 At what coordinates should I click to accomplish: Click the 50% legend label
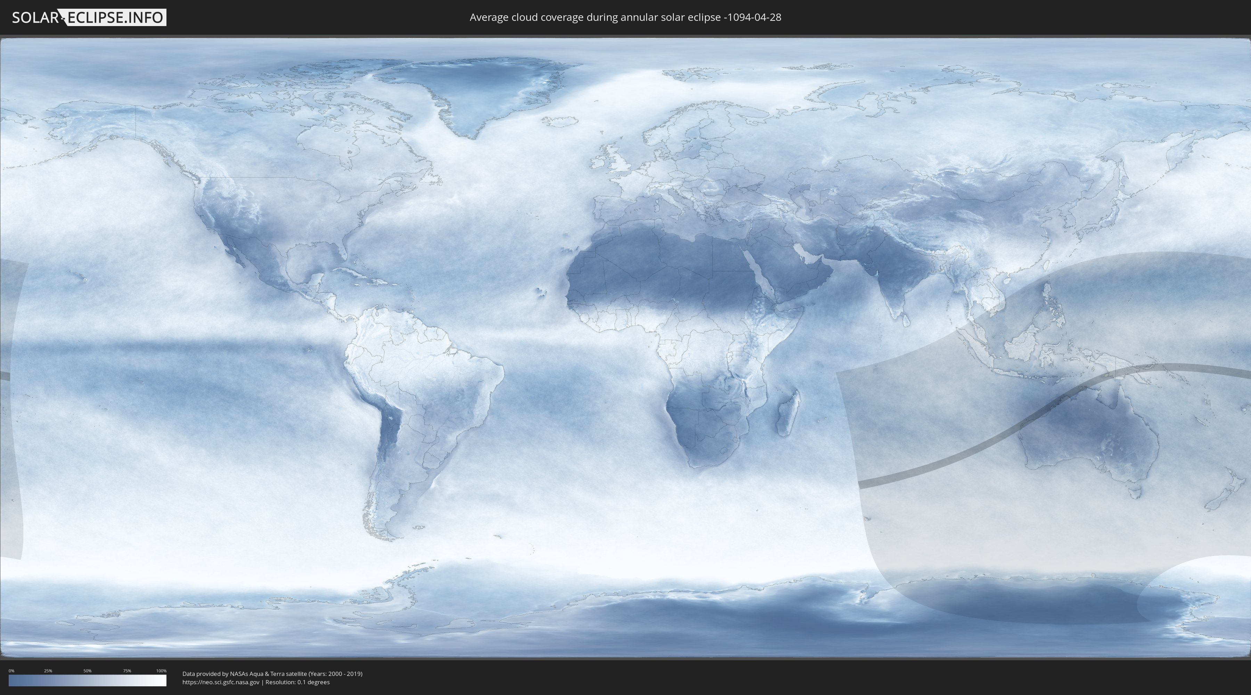(x=88, y=671)
